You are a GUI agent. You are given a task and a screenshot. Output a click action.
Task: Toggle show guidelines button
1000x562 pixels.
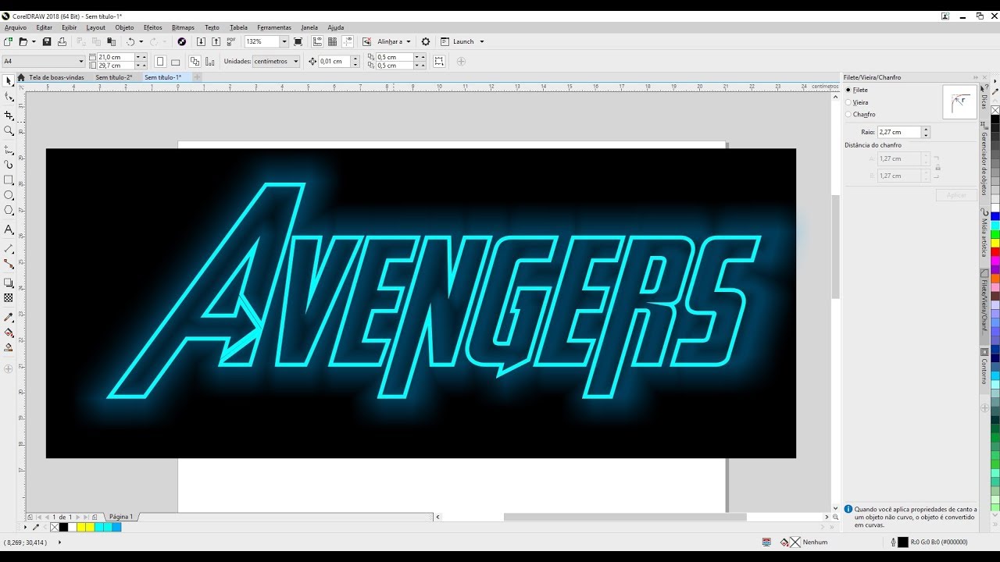(347, 41)
